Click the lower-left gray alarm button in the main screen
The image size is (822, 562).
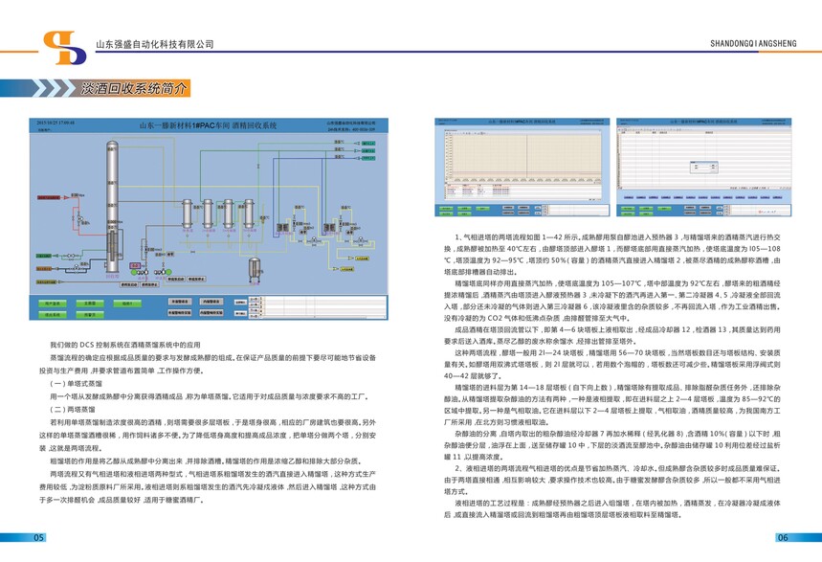[x=180, y=313]
